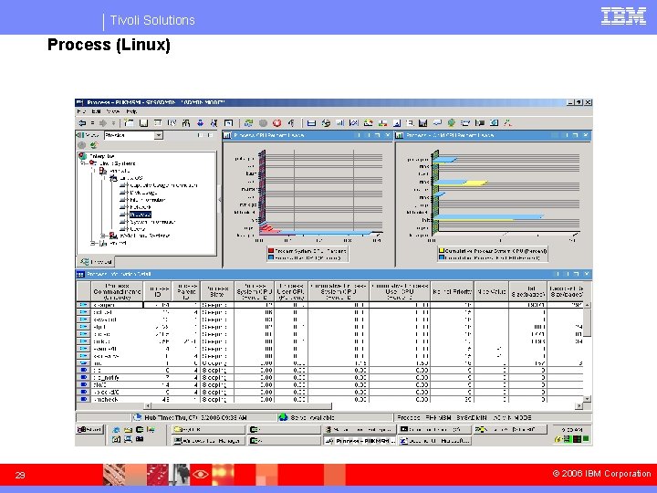Maximize the cumulative CPU Percent Usage pane
Screen dimensions: 657x493
click(x=575, y=135)
